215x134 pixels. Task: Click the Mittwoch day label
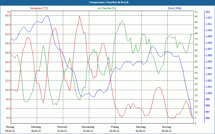(x=62, y=127)
